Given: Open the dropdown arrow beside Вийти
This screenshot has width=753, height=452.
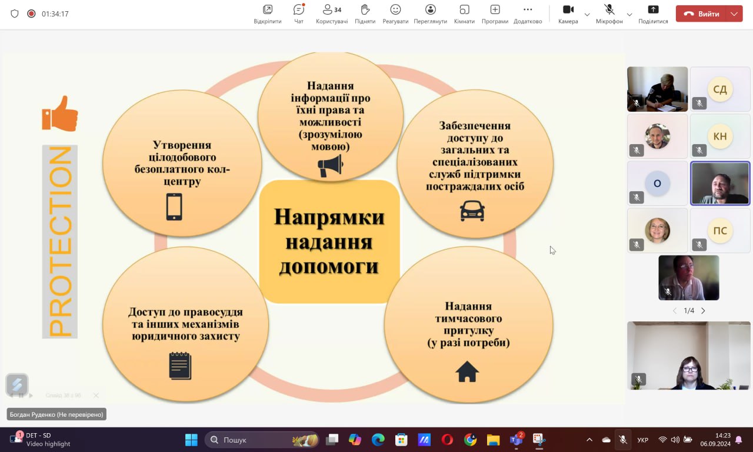Looking at the screenshot, I should click(x=734, y=14).
